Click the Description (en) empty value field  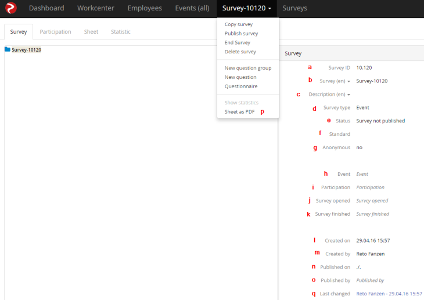pos(389,95)
